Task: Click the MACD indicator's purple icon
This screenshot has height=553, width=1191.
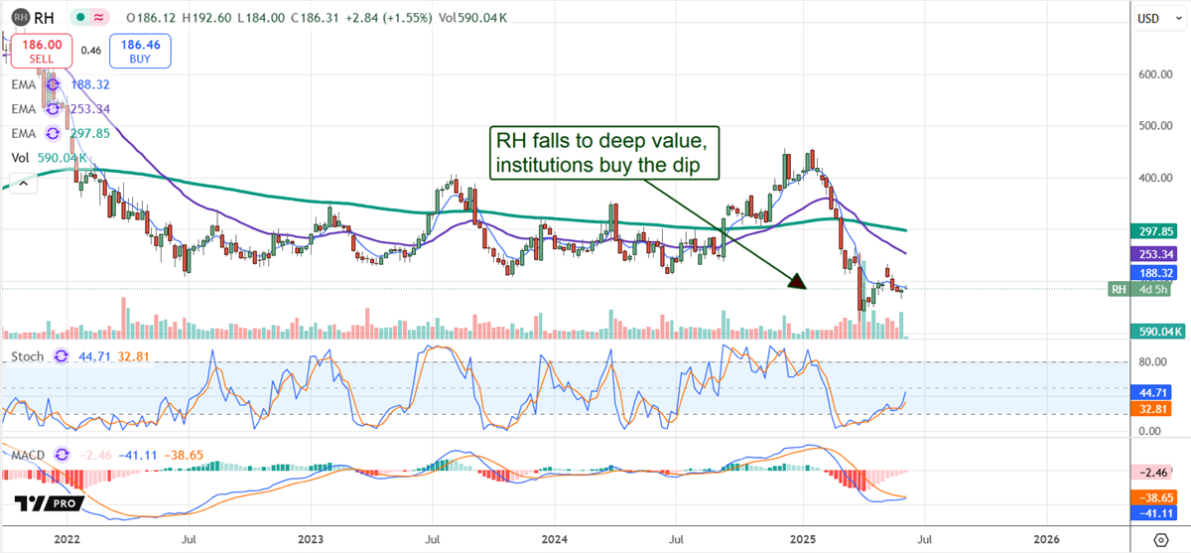Action: tap(62, 453)
